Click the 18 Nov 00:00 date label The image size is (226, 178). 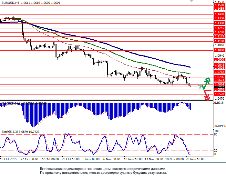175,159
